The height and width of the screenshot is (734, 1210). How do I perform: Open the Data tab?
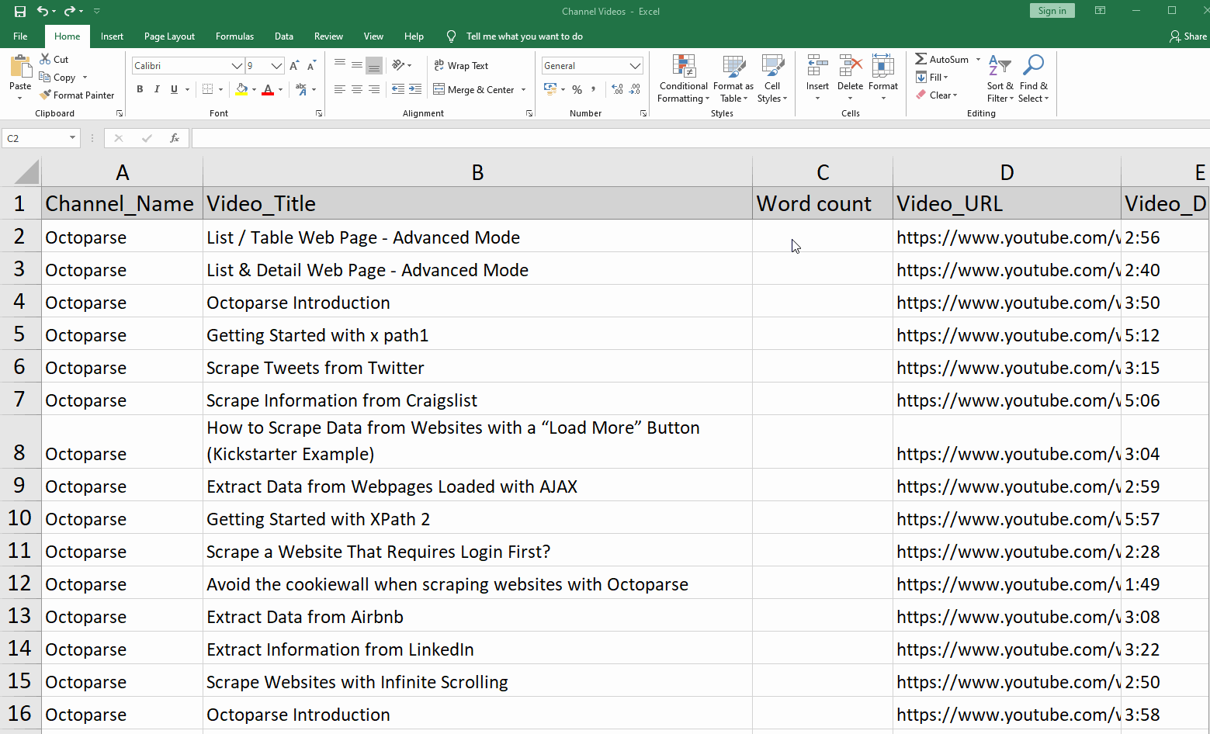tap(284, 36)
